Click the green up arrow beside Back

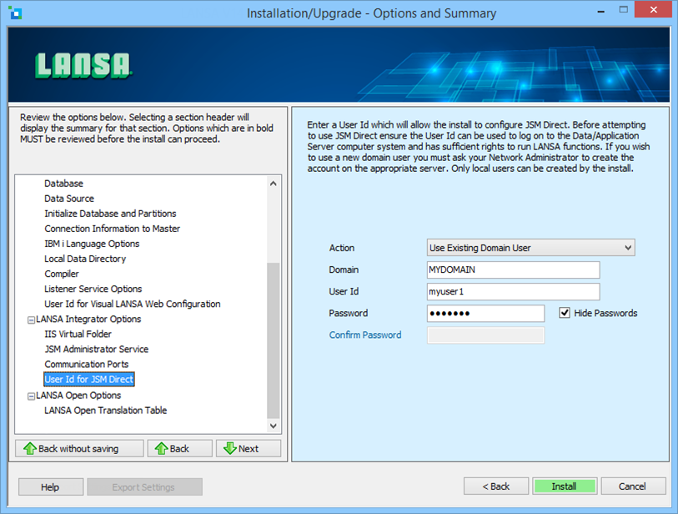[161, 449]
